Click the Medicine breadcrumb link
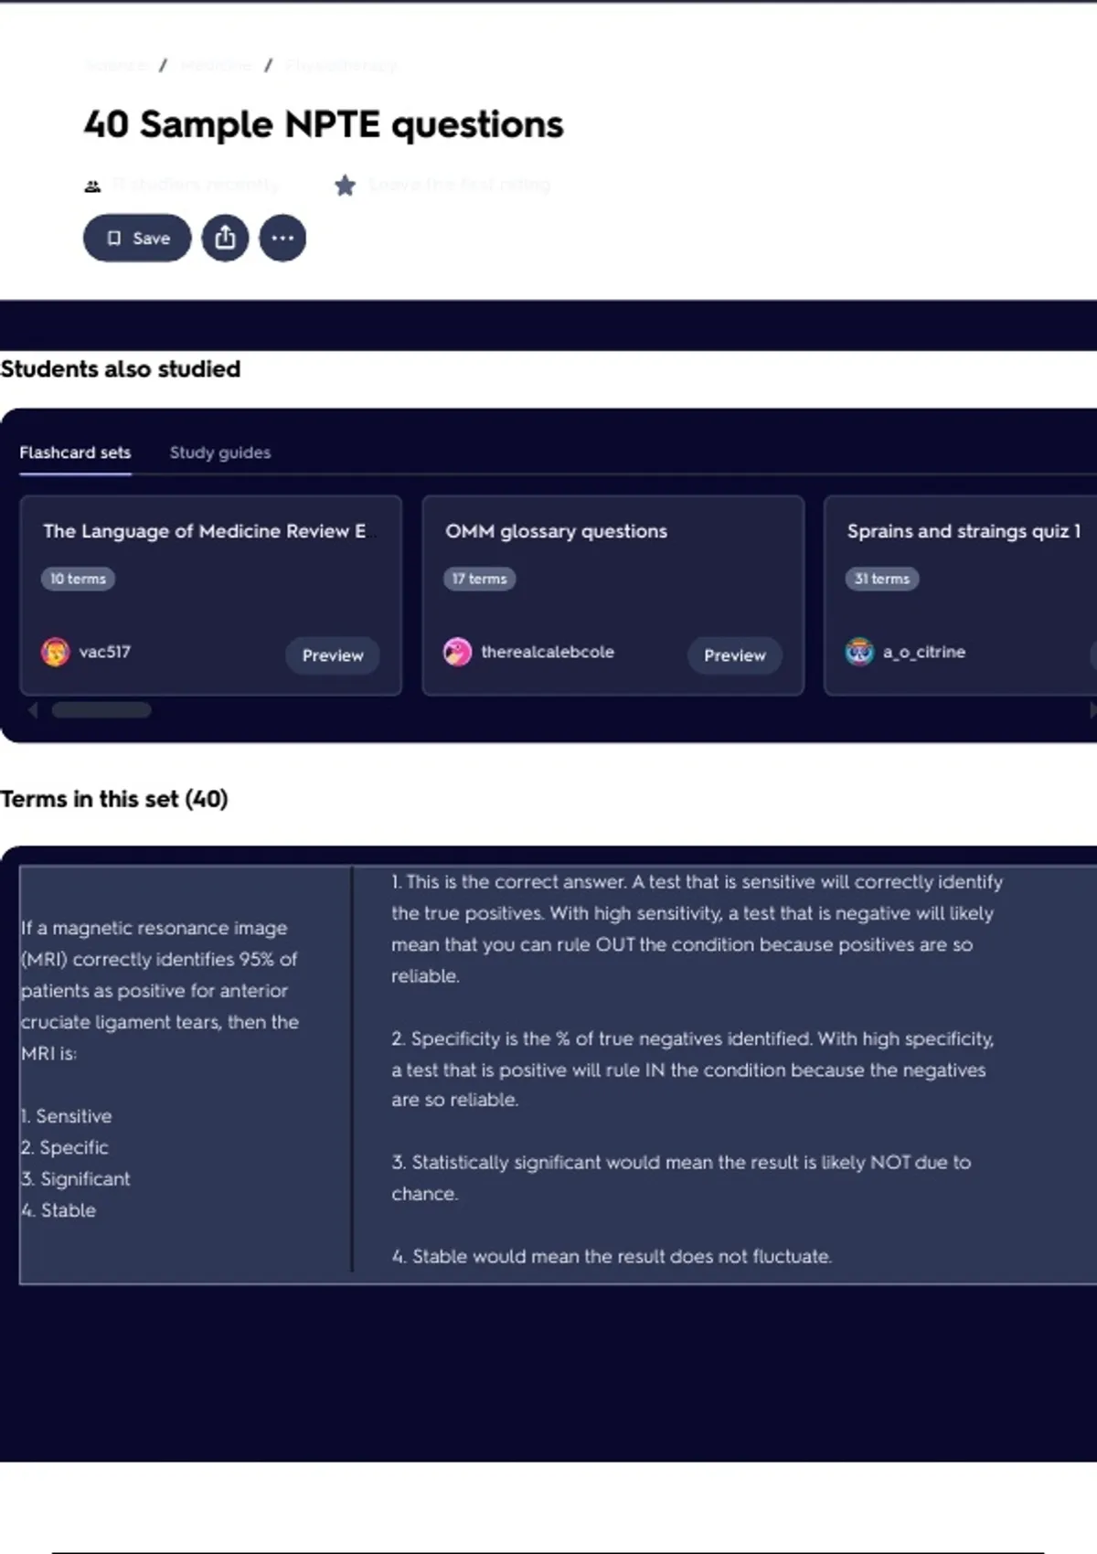The height and width of the screenshot is (1554, 1097). tap(216, 66)
